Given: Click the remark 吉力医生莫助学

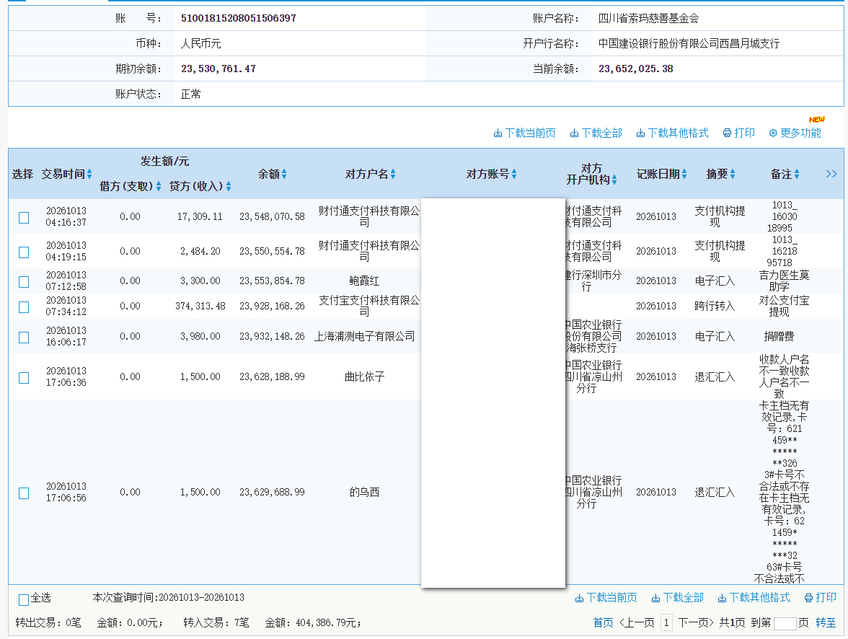Looking at the screenshot, I should (x=785, y=281).
